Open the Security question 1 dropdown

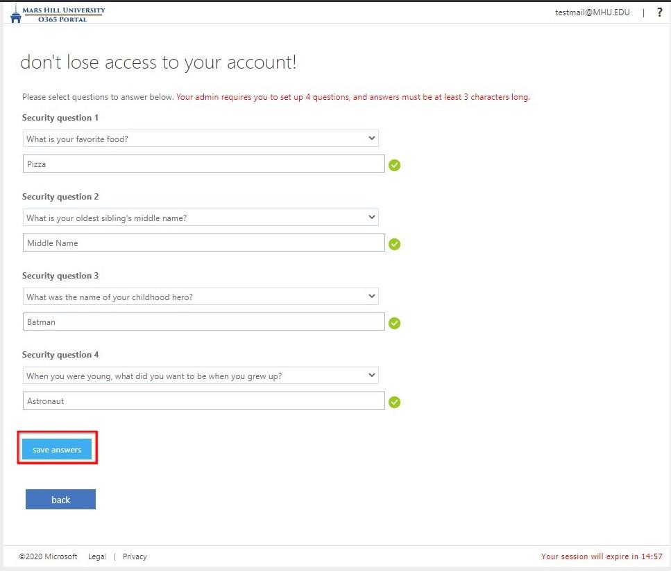(200, 138)
